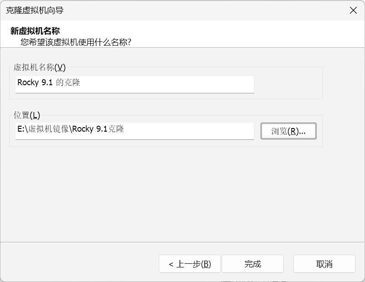Go back with the 上一步(B) button
This screenshot has height=282, width=365.
point(189,264)
